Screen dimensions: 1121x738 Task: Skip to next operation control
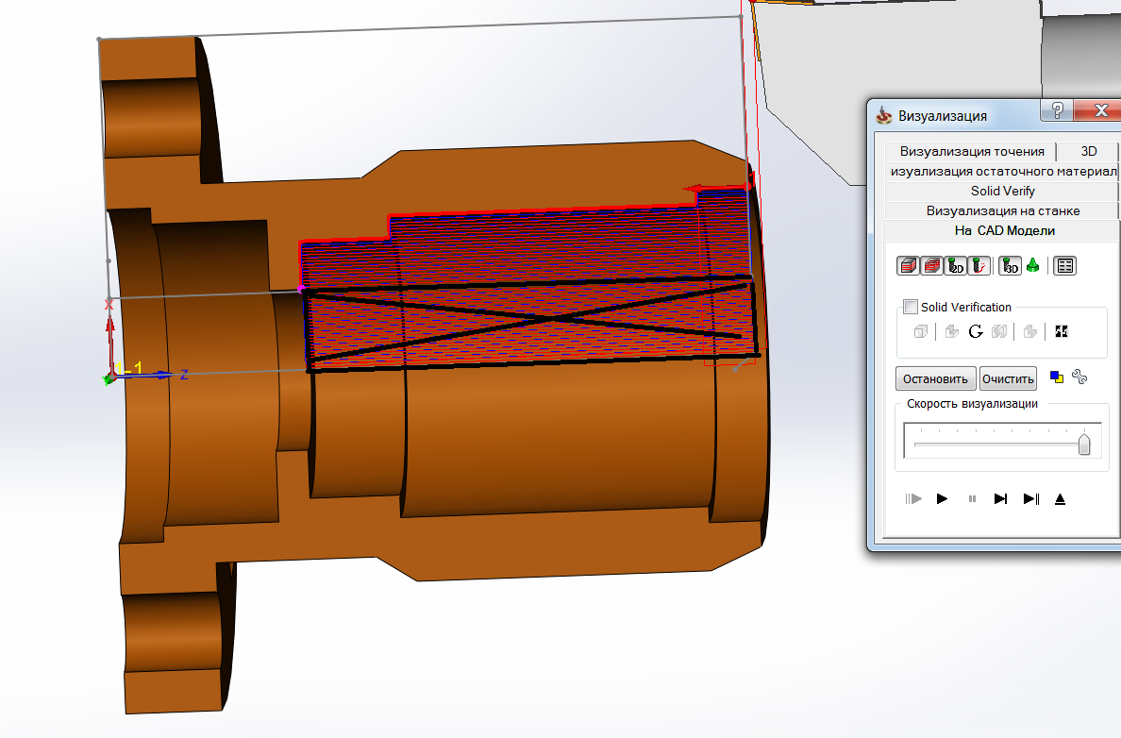pos(1001,498)
